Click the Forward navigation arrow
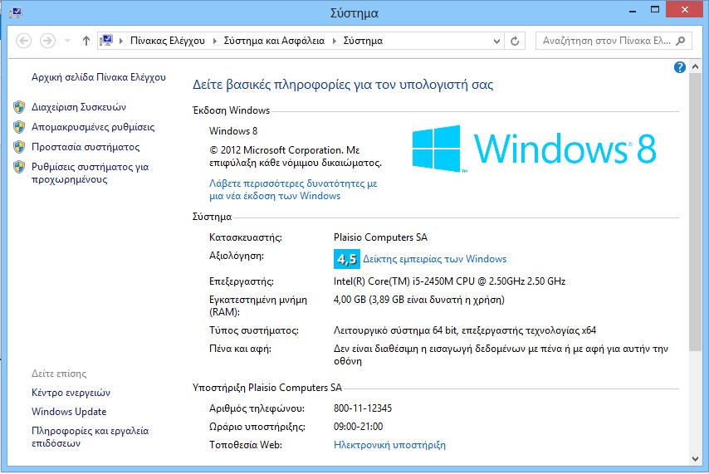 pos(47,41)
